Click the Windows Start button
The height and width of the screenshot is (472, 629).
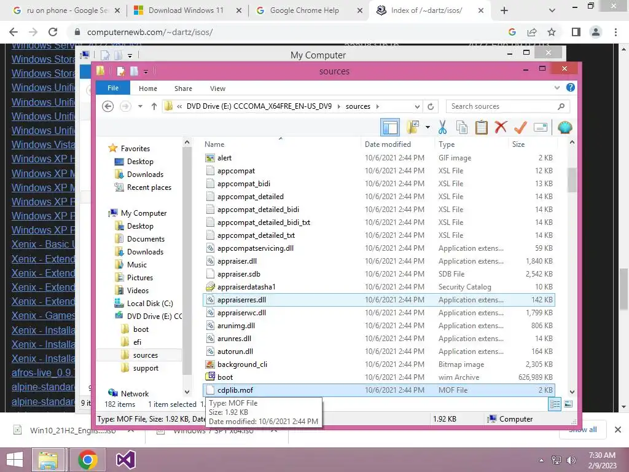[15, 460]
